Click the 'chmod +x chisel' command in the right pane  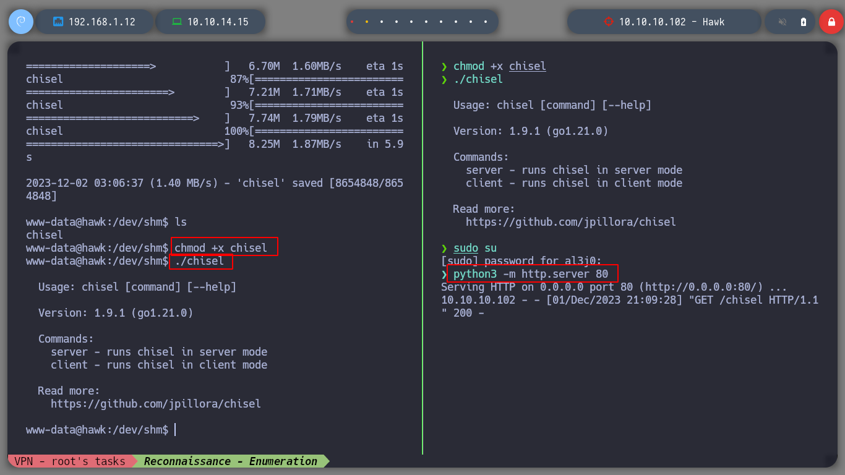coord(500,66)
